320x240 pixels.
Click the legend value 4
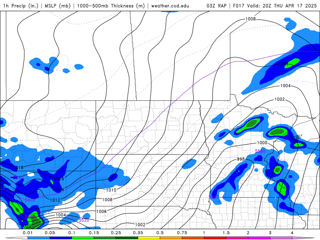[x=292, y=233]
